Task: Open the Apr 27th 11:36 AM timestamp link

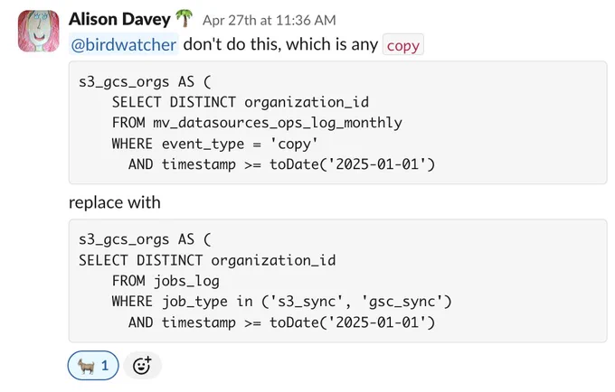Action: click(x=270, y=20)
